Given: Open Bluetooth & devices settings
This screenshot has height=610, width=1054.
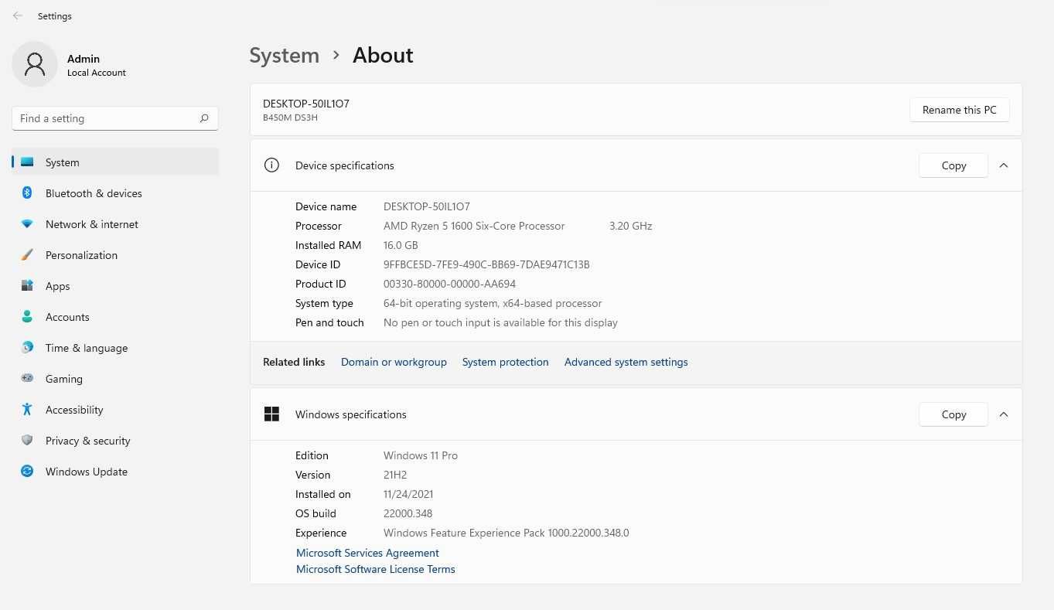Looking at the screenshot, I should click(x=115, y=193).
